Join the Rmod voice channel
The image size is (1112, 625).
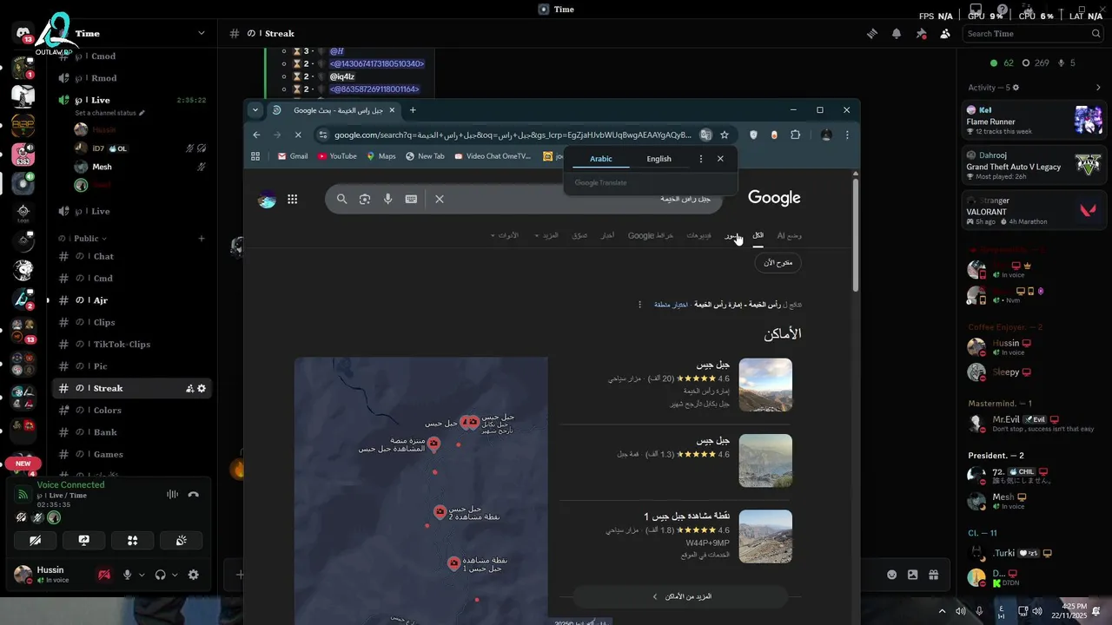tap(133, 78)
